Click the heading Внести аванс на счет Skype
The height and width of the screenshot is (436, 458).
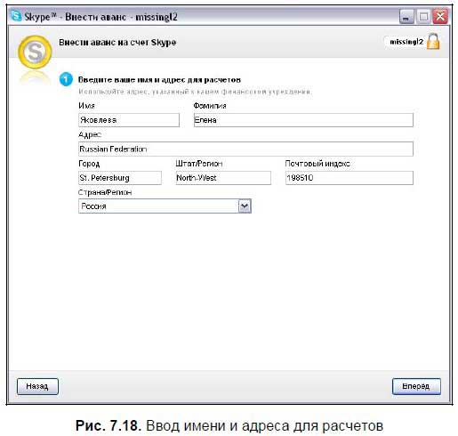(x=117, y=43)
